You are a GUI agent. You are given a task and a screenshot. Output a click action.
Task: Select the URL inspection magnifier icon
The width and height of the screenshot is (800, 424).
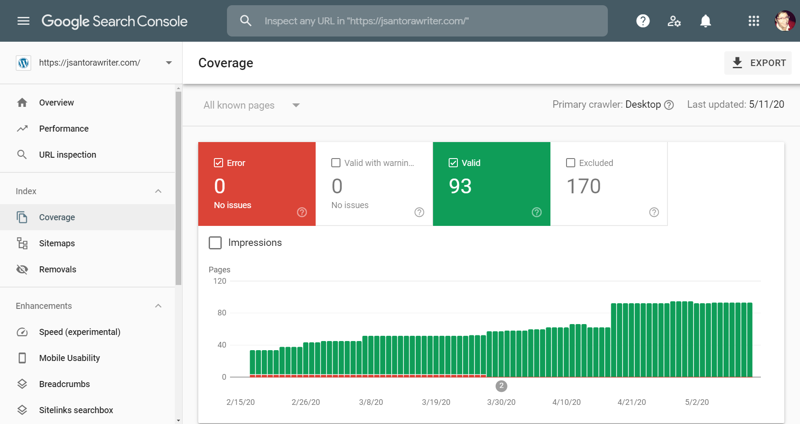click(x=22, y=154)
